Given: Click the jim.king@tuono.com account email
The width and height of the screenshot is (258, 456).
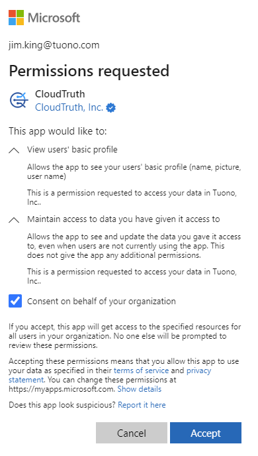Looking at the screenshot, I should point(54,45).
